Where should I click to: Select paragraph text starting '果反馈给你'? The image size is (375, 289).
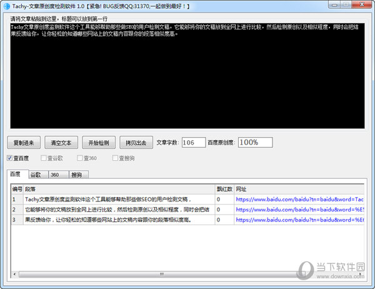(108, 220)
